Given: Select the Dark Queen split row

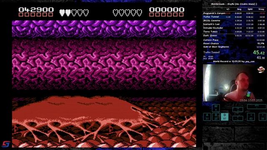Looking at the screenshot, I should 234,35.
